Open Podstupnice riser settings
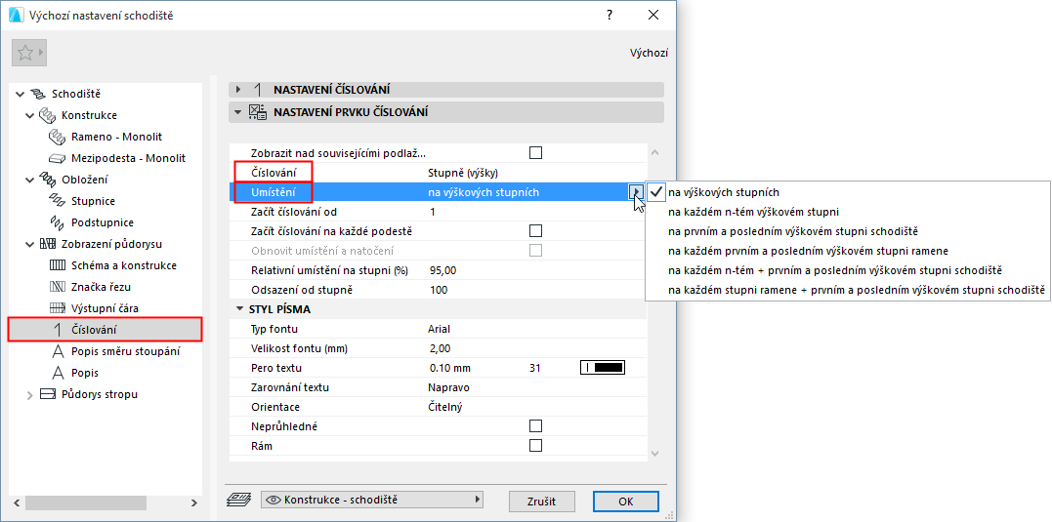This screenshot has height=522, width=1052. coord(103,222)
